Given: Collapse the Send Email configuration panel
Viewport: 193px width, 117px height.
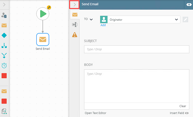Looking at the screenshot, I should click(74, 5).
